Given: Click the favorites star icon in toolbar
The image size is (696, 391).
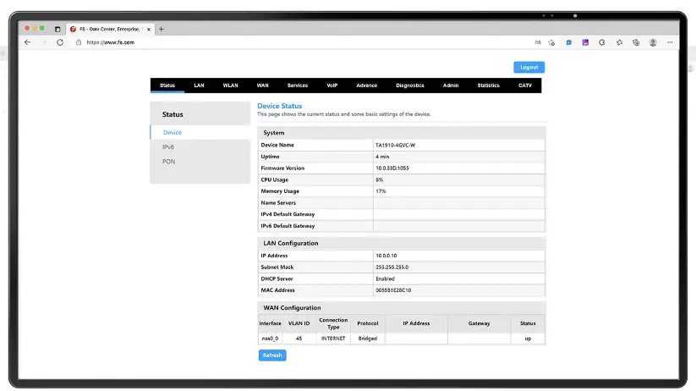Looking at the screenshot, I should point(619,42).
